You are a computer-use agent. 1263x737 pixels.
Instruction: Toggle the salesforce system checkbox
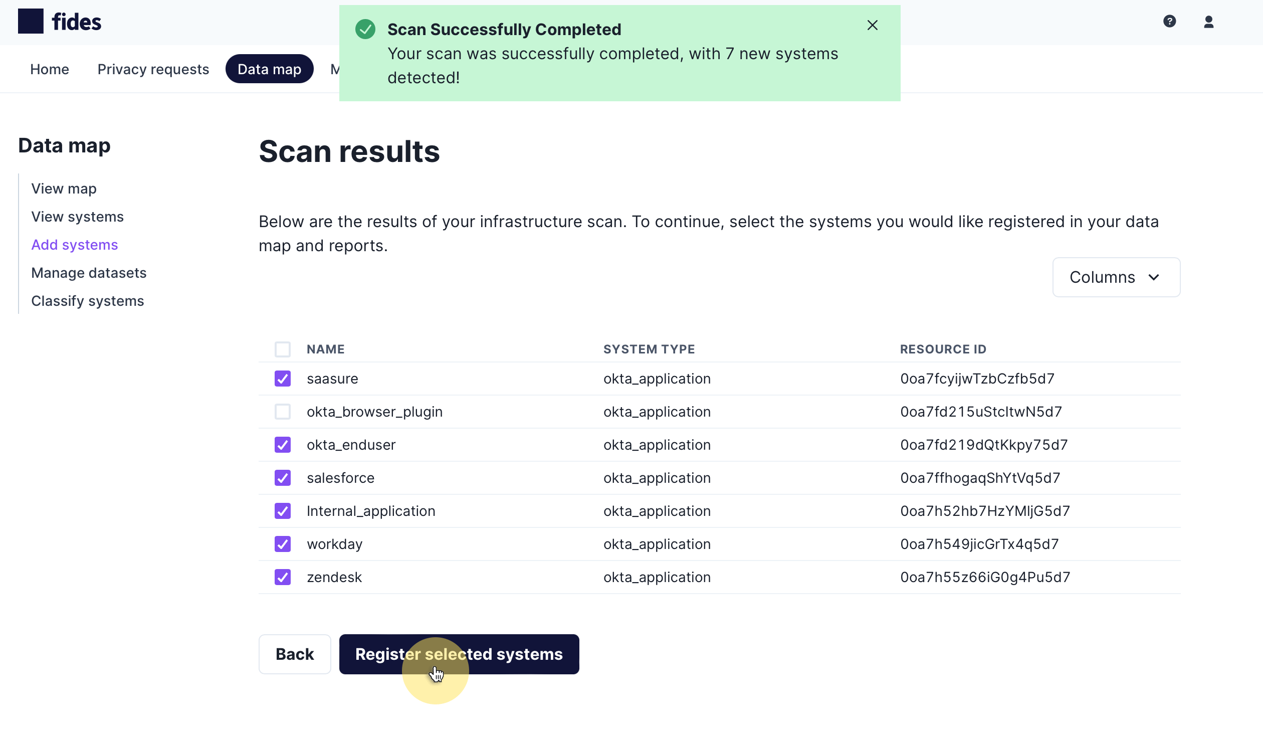(283, 477)
